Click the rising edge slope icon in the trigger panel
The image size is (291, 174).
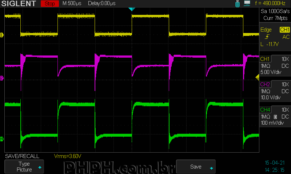pyautogui.click(x=267, y=37)
